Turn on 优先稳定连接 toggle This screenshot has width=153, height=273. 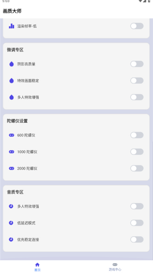137,240
